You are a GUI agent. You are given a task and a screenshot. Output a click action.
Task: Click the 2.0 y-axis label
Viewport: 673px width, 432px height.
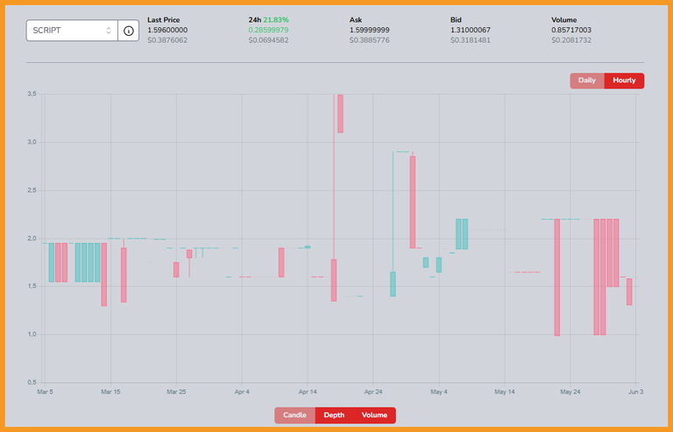(x=32, y=239)
